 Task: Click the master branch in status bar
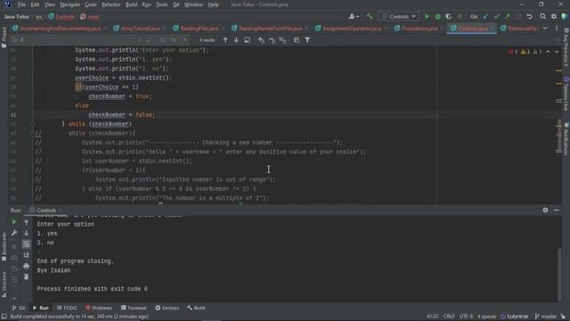[546, 317]
